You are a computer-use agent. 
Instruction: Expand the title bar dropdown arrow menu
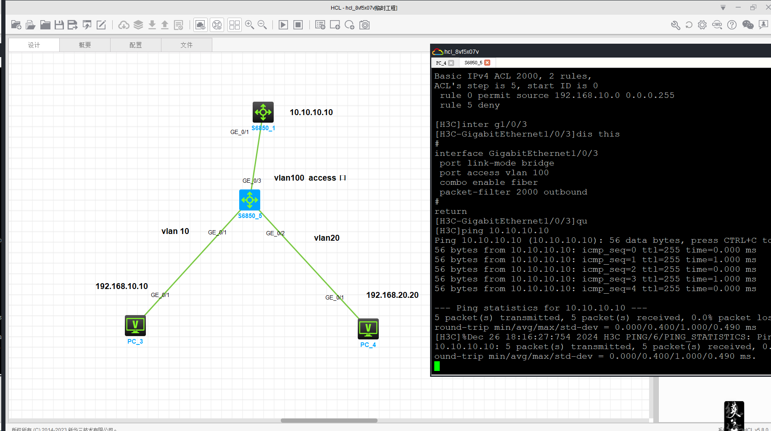(x=723, y=8)
